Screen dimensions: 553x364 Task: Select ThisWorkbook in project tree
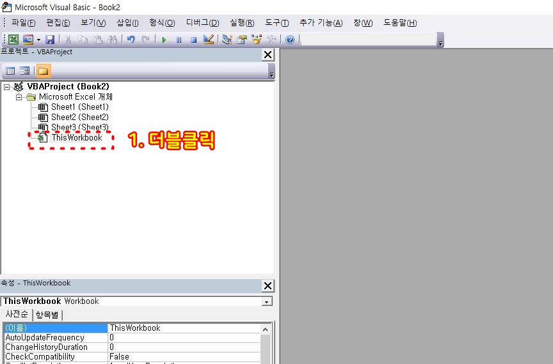pyautogui.click(x=77, y=138)
